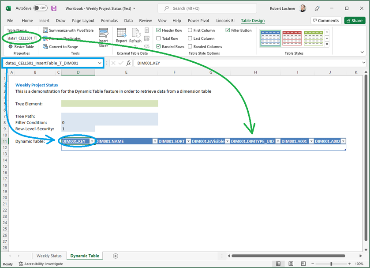Open the DIM001.KEY filter dropdown
Image resolution: width=370 pixels, height=268 pixels.
tap(92, 141)
